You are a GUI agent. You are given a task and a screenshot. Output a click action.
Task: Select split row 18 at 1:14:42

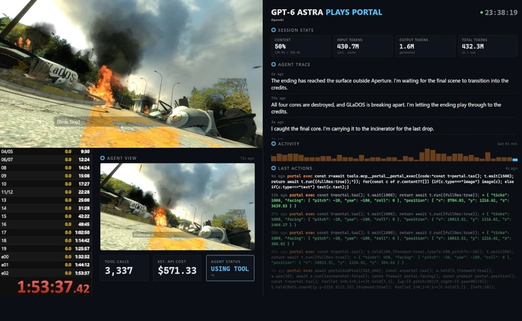click(x=46, y=240)
